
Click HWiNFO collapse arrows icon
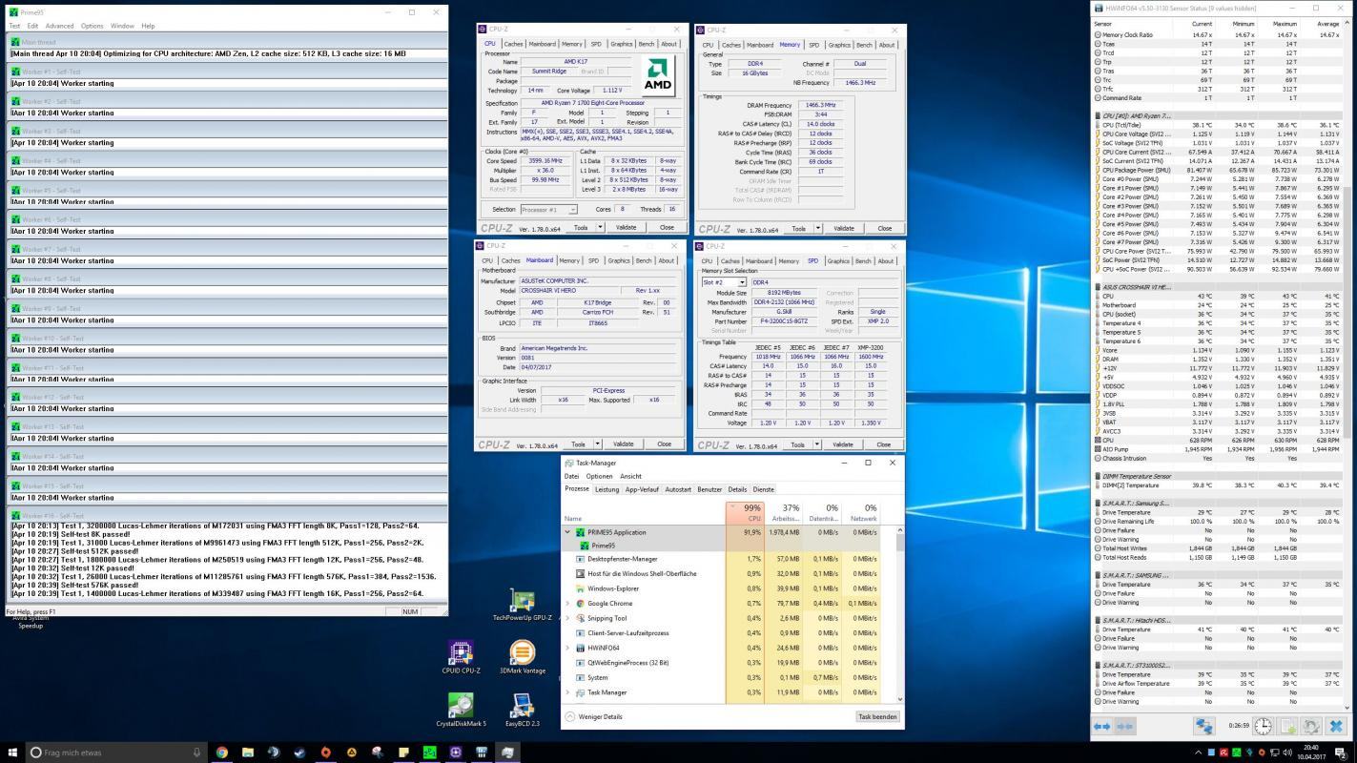(x=1125, y=727)
